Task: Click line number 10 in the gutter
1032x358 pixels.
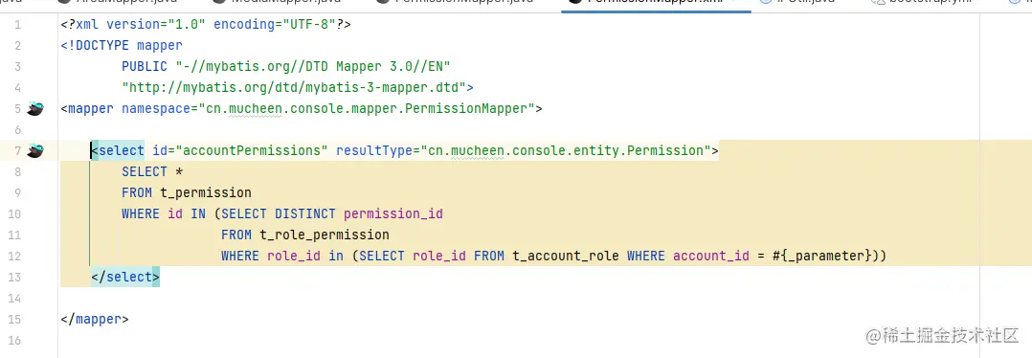Action: [x=14, y=213]
